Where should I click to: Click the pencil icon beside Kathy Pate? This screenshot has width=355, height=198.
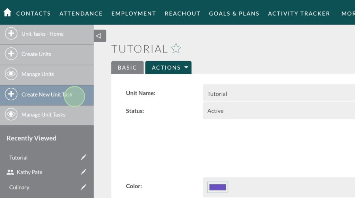[x=84, y=172]
